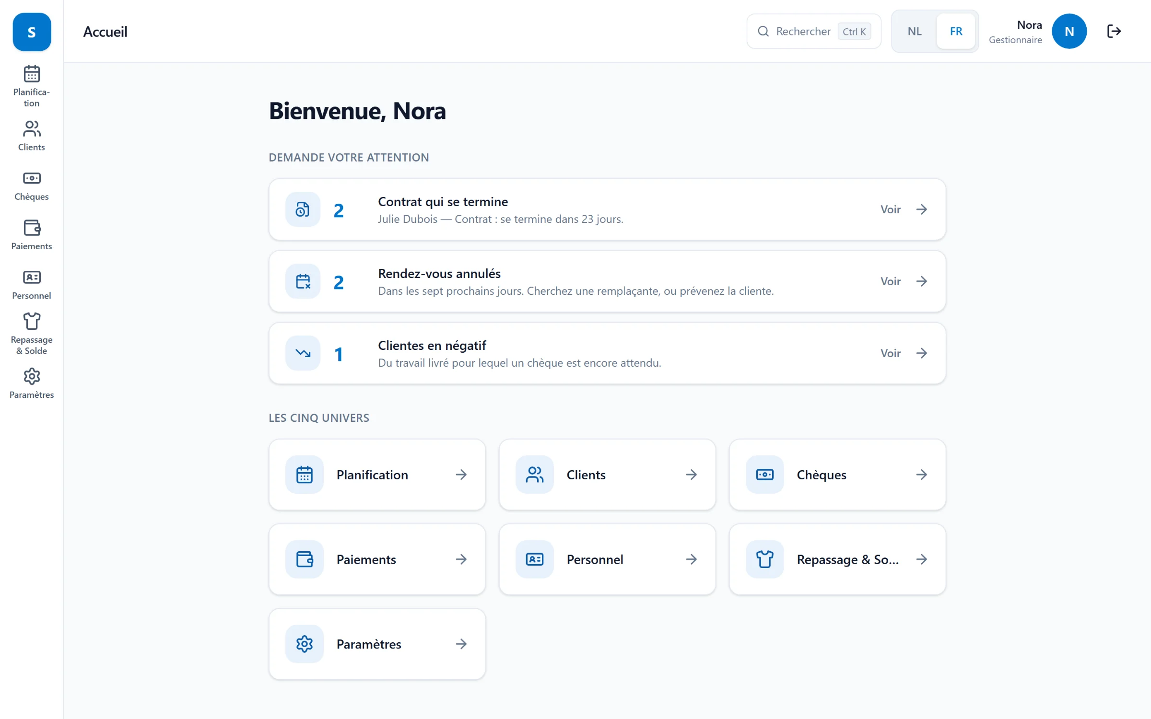
Task: Select the FR language option
Action: pos(956,31)
